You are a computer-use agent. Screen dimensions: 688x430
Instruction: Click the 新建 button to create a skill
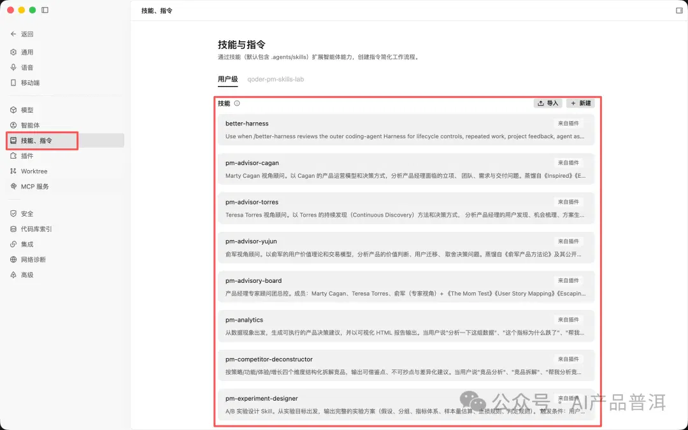(x=580, y=103)
